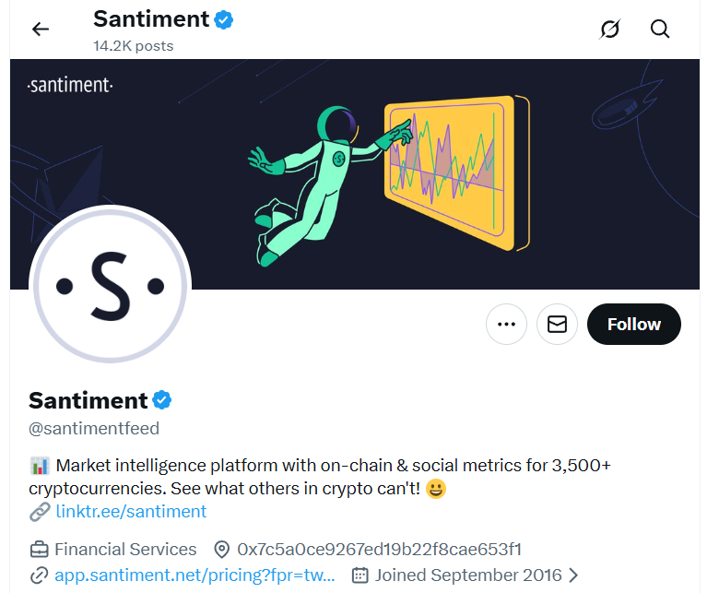Open the app.santiment.net pricing link
The width and height of the screenshot is (719, 593).
(x=194, y=575)
